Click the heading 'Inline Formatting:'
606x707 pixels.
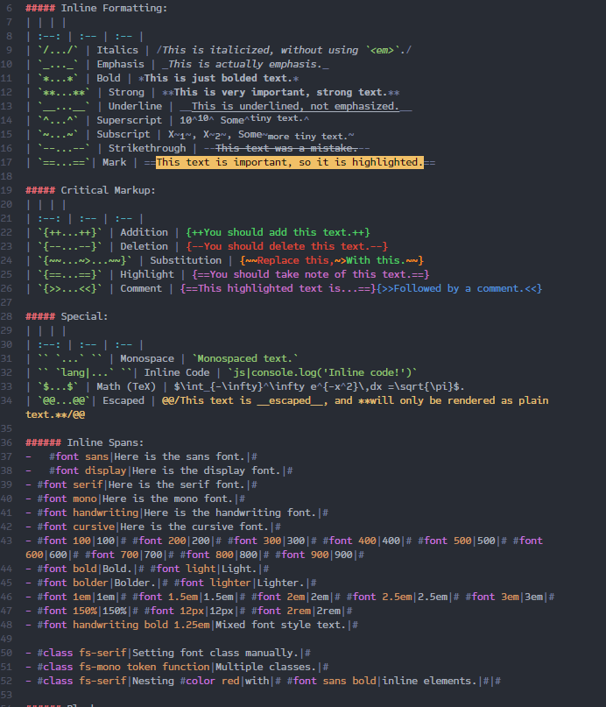114,8
